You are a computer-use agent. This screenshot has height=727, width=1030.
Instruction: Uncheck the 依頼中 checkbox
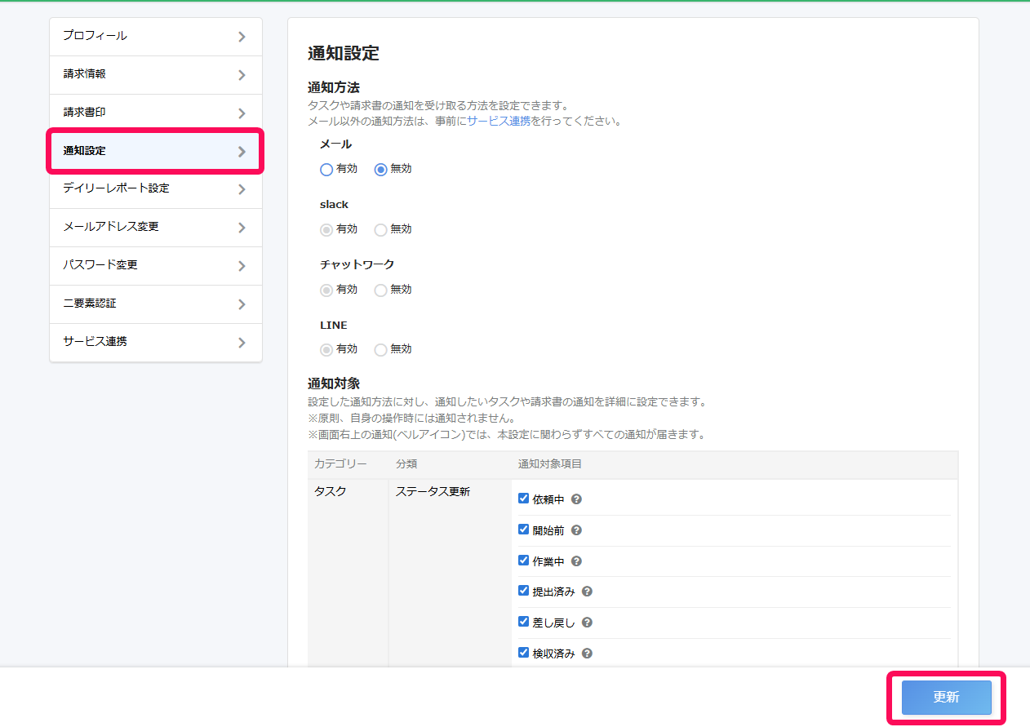[524, 499]
